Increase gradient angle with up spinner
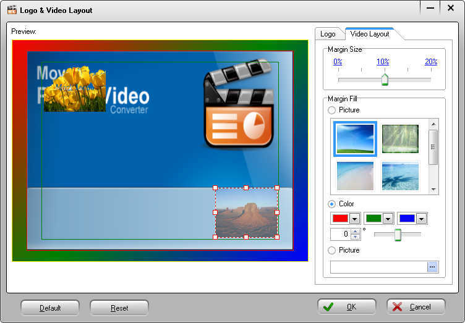Image resolution: width=465 pixels, height=323 pixels. point(356,232)
